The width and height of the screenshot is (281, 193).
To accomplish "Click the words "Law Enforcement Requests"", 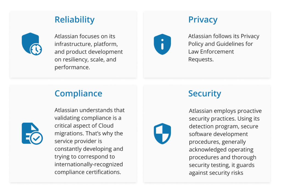I will pyautogui.click(x=211, y=56).
